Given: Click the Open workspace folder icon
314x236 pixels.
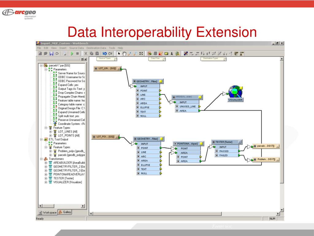Looking at the screenshot, I should [x=46, y=53].
